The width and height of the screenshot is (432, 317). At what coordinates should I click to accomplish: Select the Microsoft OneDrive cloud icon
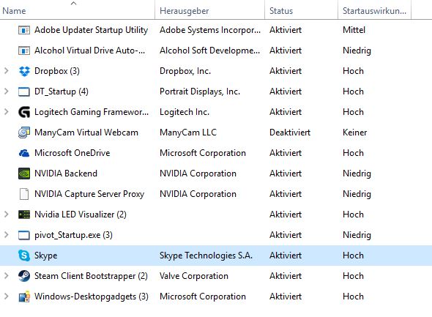click(24, 153)
